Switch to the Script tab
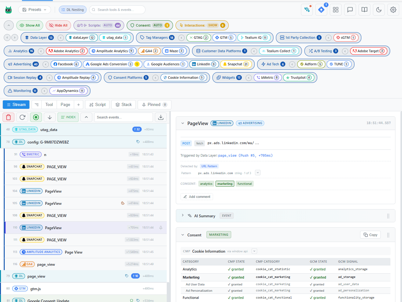 97,105
